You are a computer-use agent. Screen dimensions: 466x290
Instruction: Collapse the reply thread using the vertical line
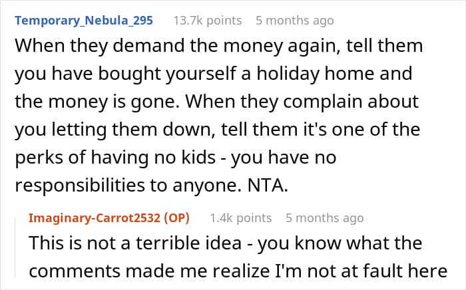16,247
